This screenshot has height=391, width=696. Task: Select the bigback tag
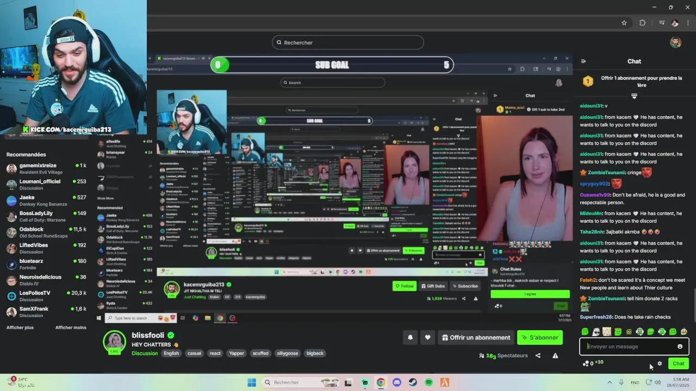pos(315,353)
